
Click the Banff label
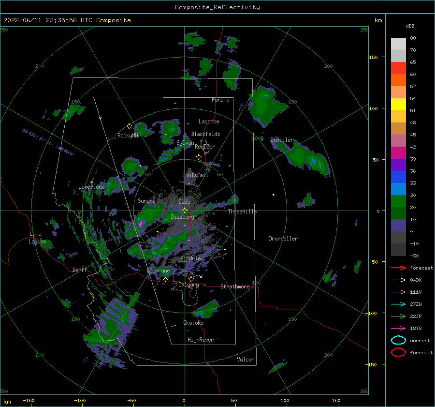80,270
